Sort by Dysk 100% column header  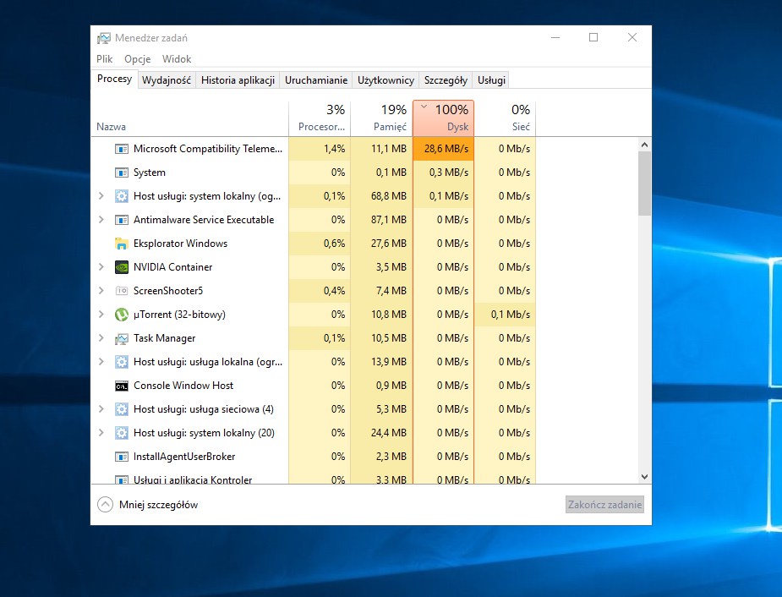coord(443,118)
